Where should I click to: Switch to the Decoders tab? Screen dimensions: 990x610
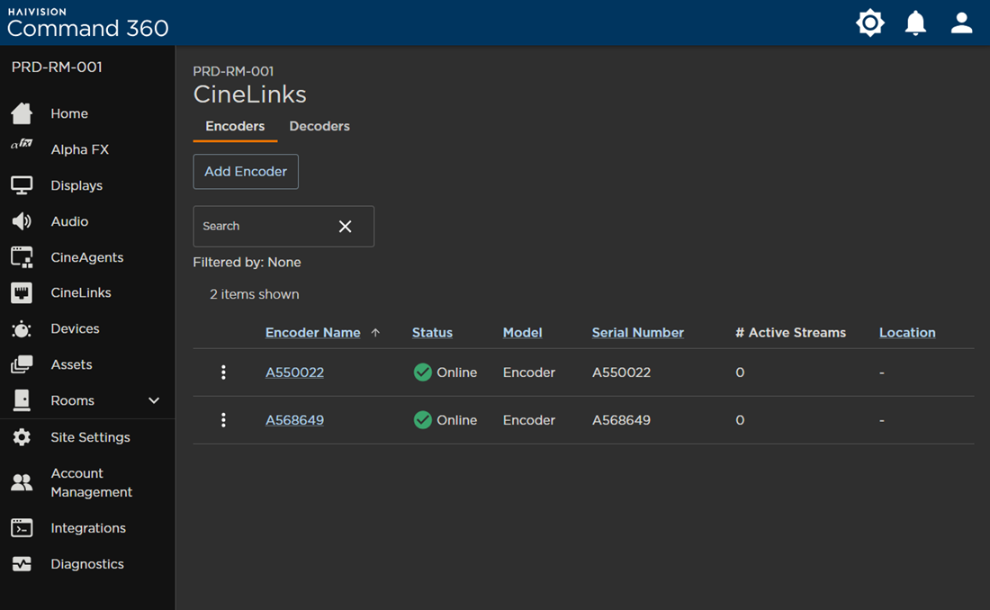[319, 126]
